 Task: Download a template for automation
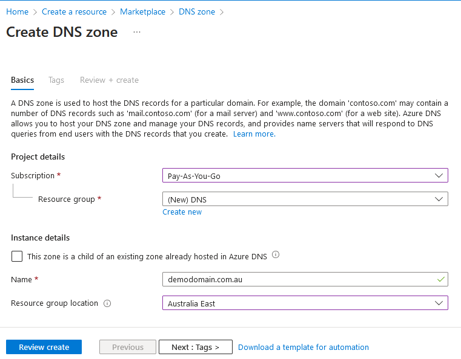(x=303, y=347)
